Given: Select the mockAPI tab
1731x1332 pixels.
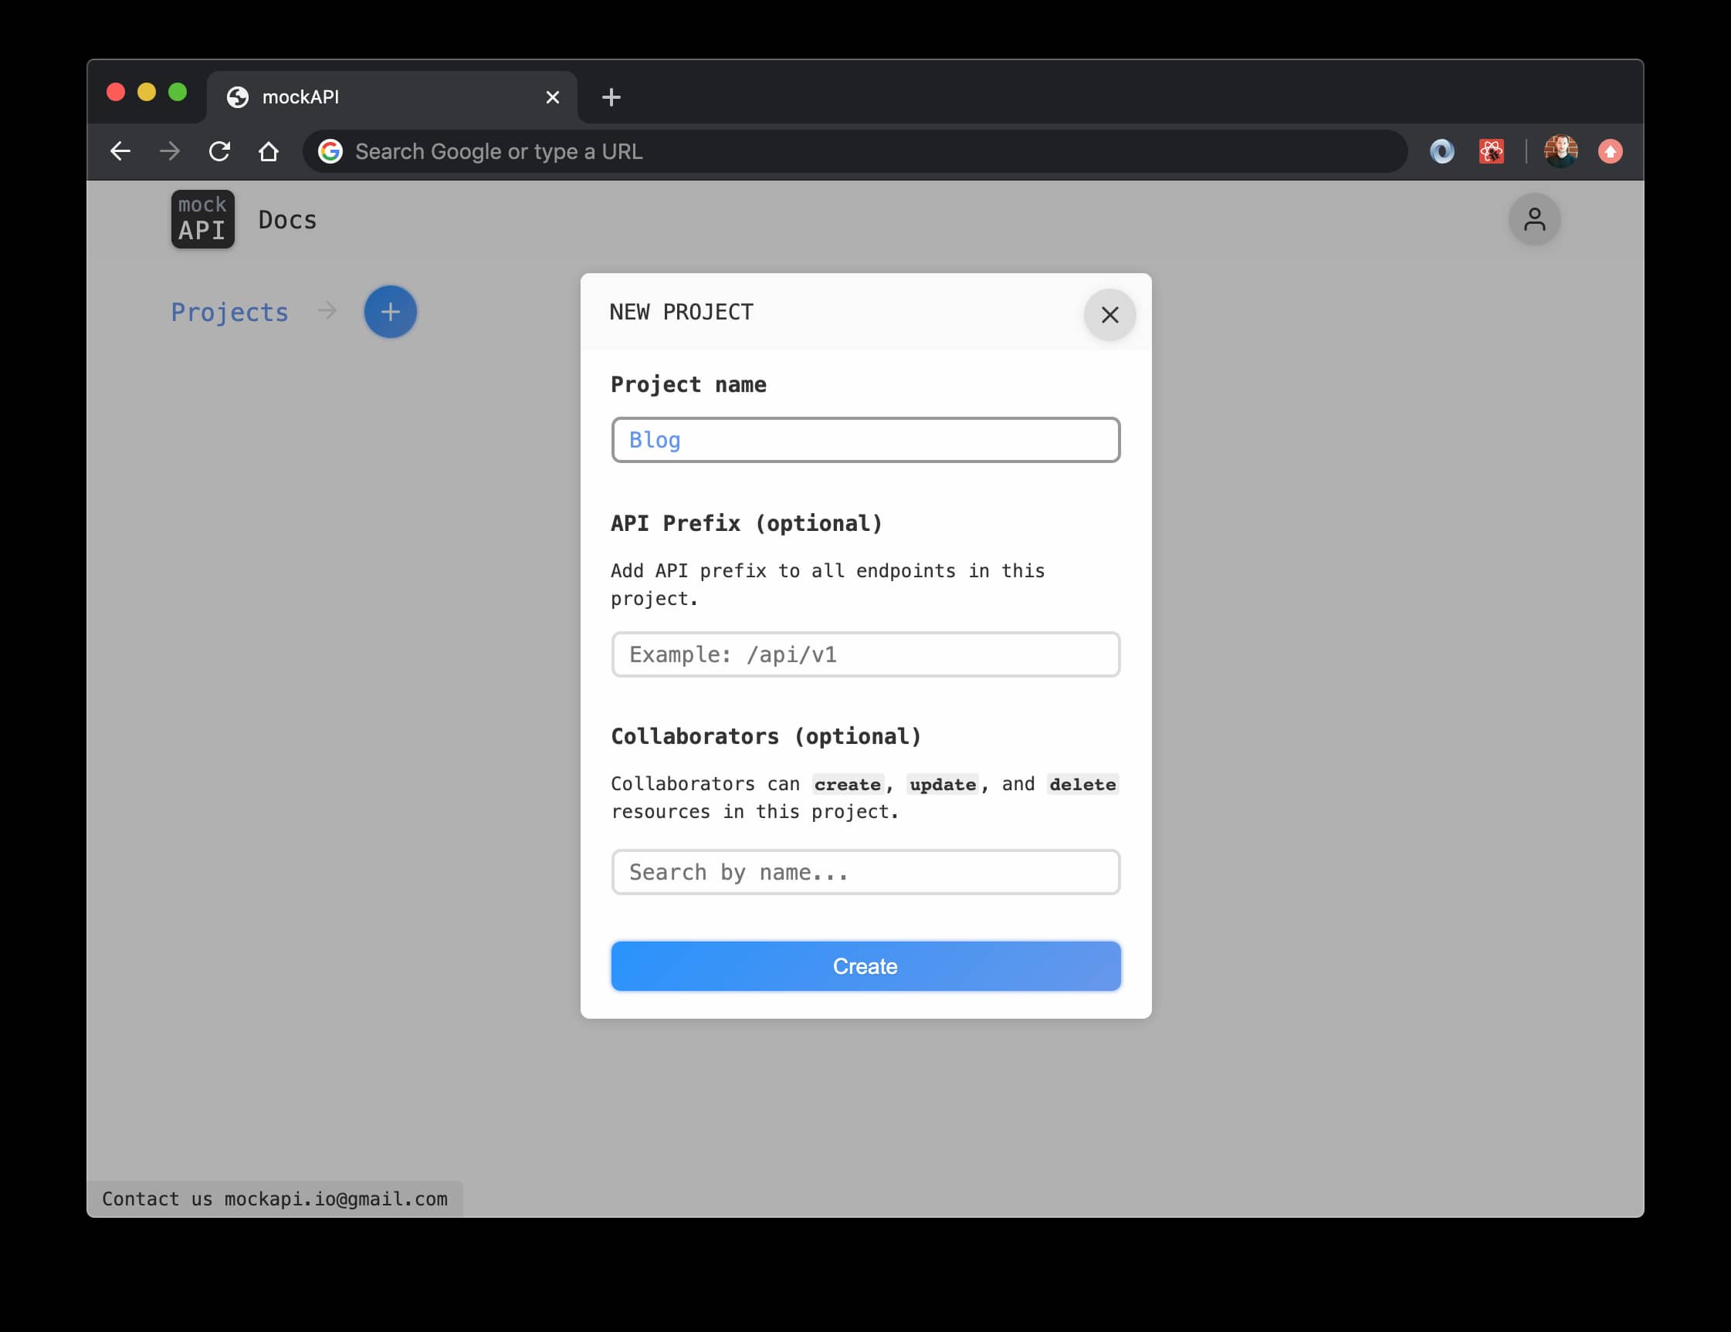Looking at the screenshot, I should [x=392, y=97].
